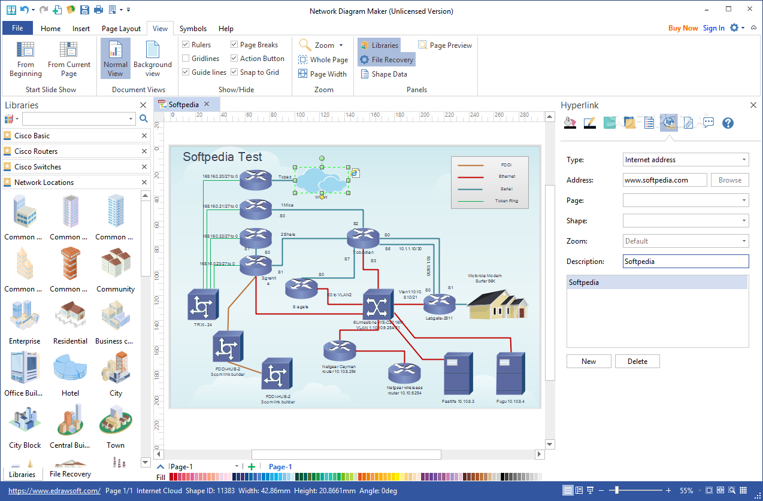Select the Town shape in library
This screenshot has width=763, height=501.
[116, 425]
